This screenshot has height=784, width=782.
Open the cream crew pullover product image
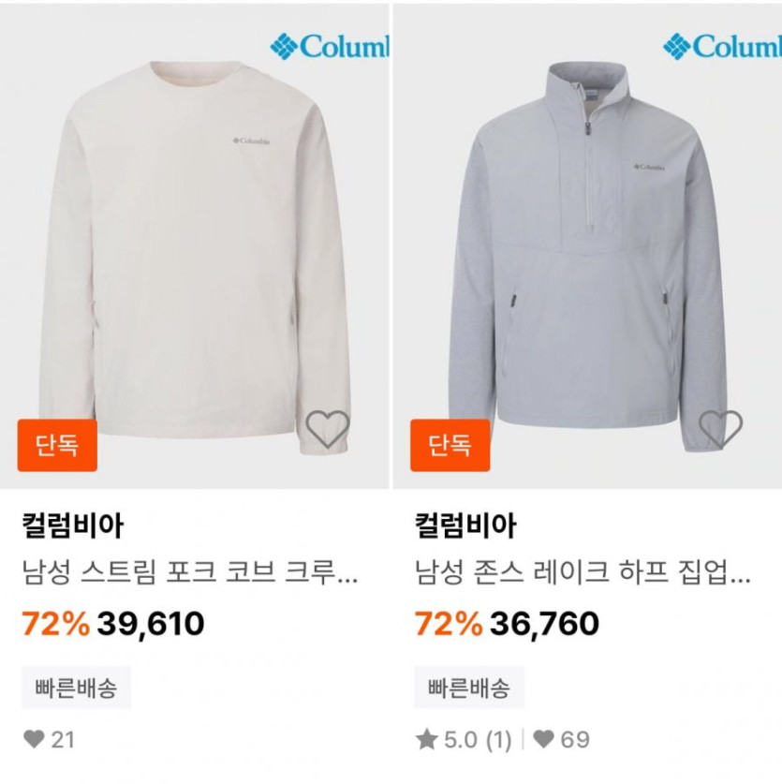(x=194, y=246)
